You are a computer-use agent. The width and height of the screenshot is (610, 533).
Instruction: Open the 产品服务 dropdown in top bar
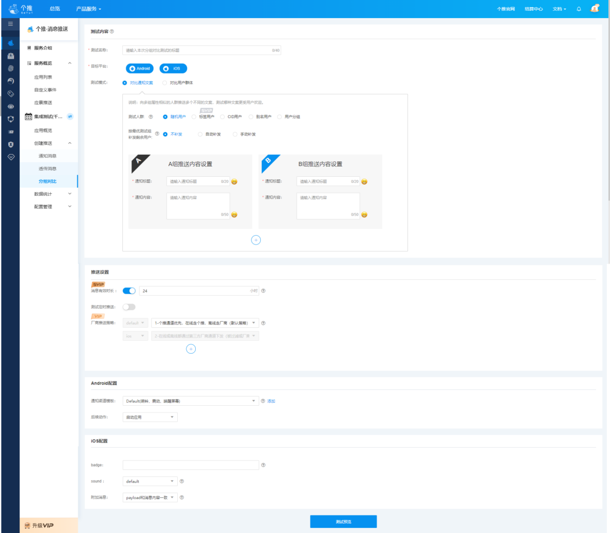coord(88,9)
